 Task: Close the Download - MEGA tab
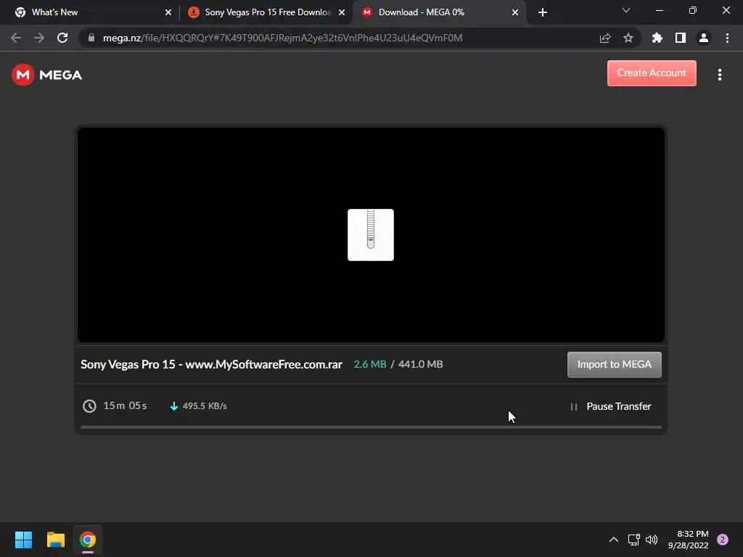515,12
